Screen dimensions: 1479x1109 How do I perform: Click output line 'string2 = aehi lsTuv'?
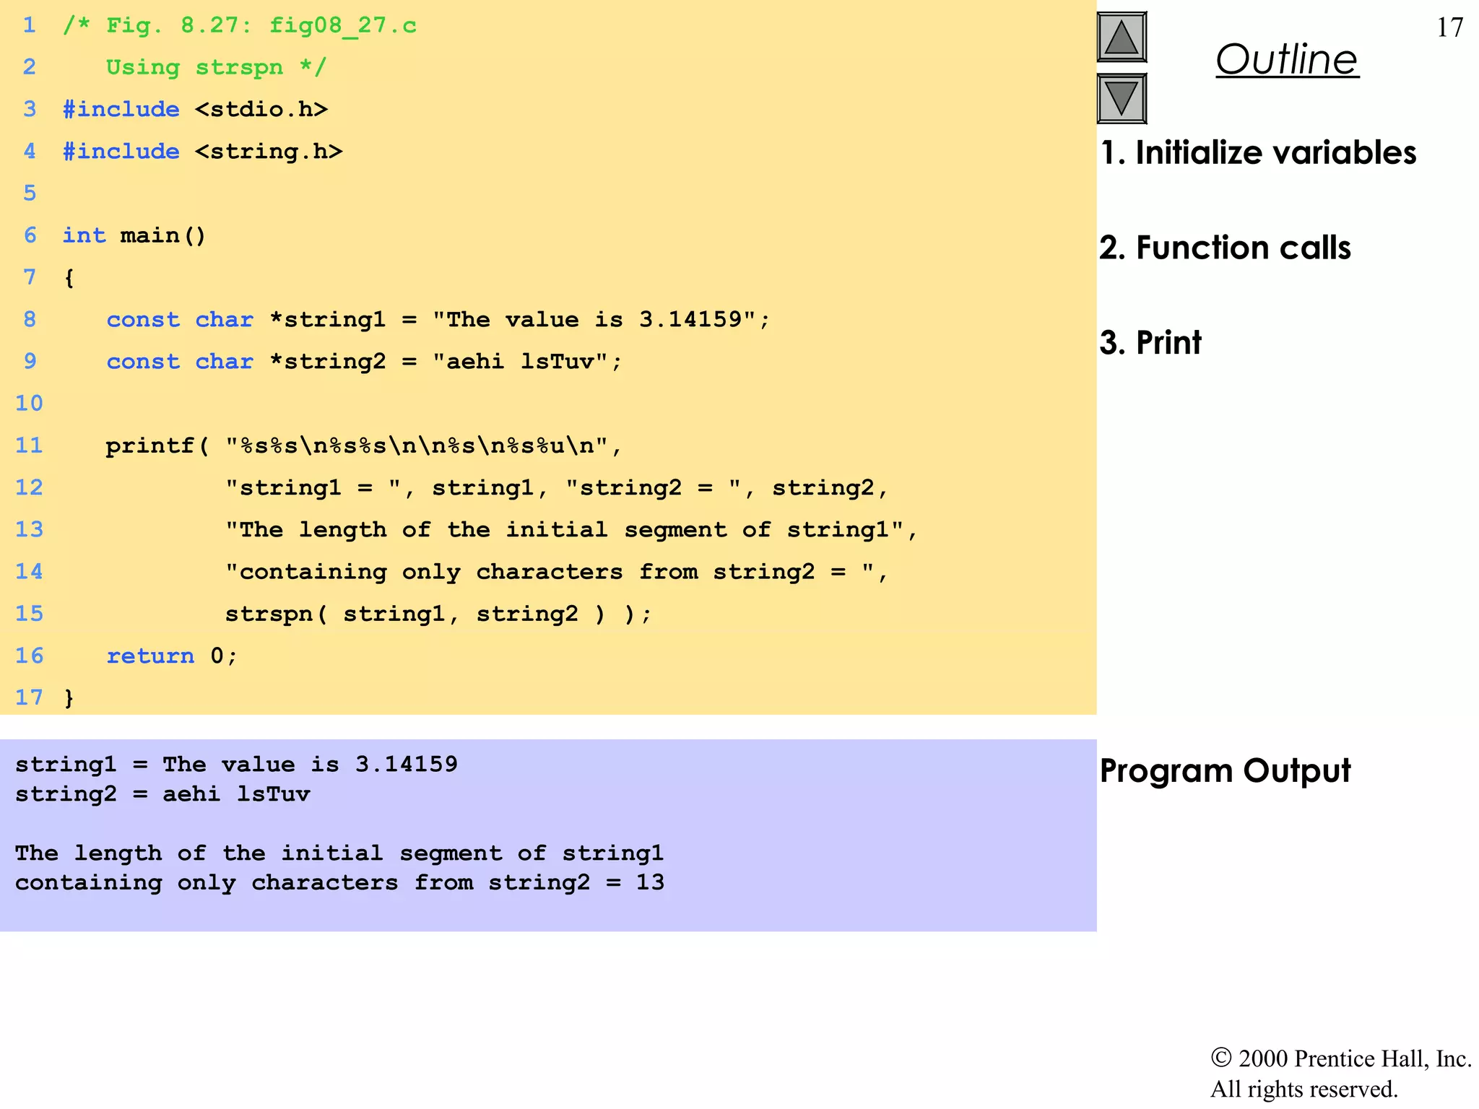click(x=162, y=794)
